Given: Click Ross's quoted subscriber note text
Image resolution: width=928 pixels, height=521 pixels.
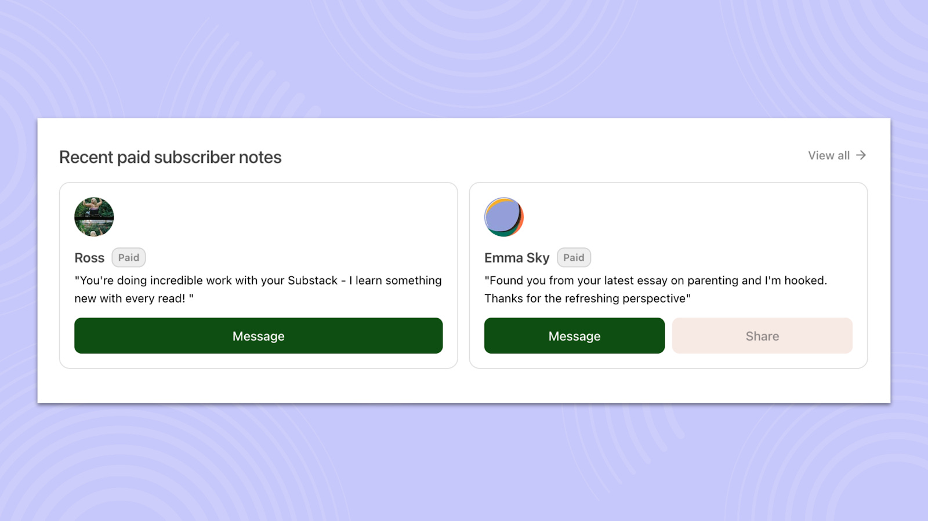Looking at the screenshot, I should pos(258,289).
